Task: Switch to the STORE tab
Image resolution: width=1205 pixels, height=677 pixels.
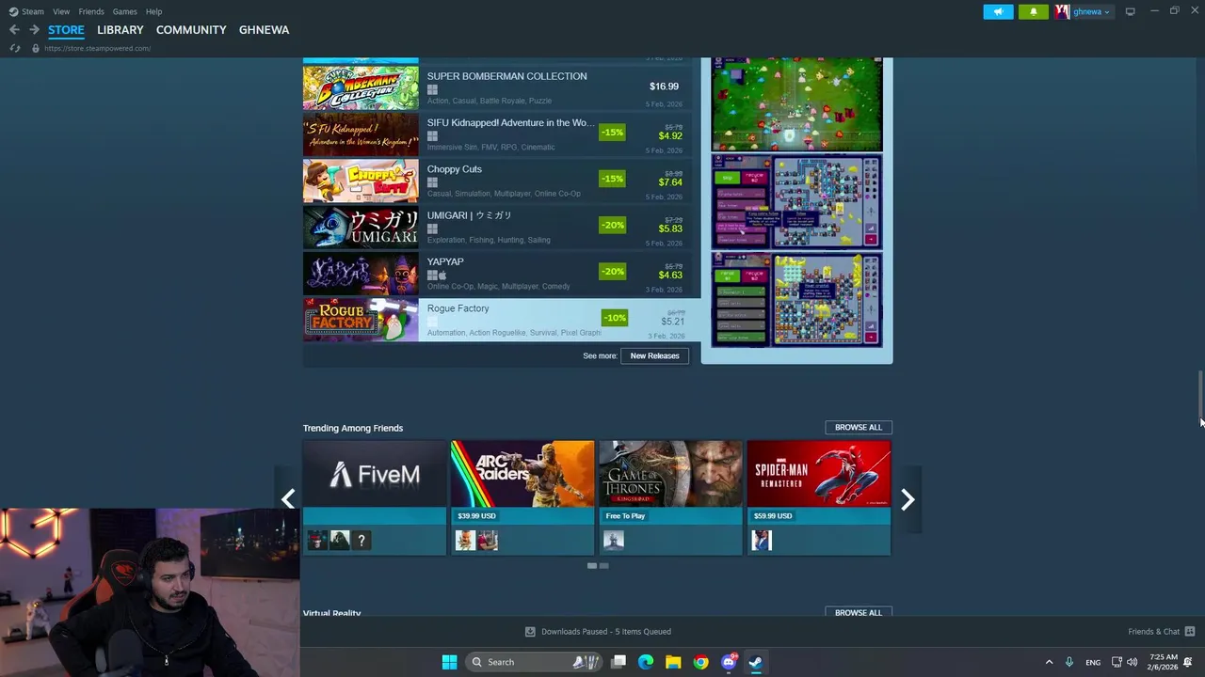Action: coord(66,30)
